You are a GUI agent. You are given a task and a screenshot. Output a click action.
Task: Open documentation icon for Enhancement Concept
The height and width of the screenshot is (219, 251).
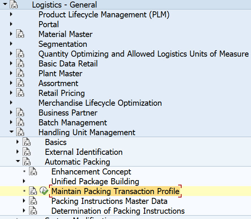pos(33,172)
